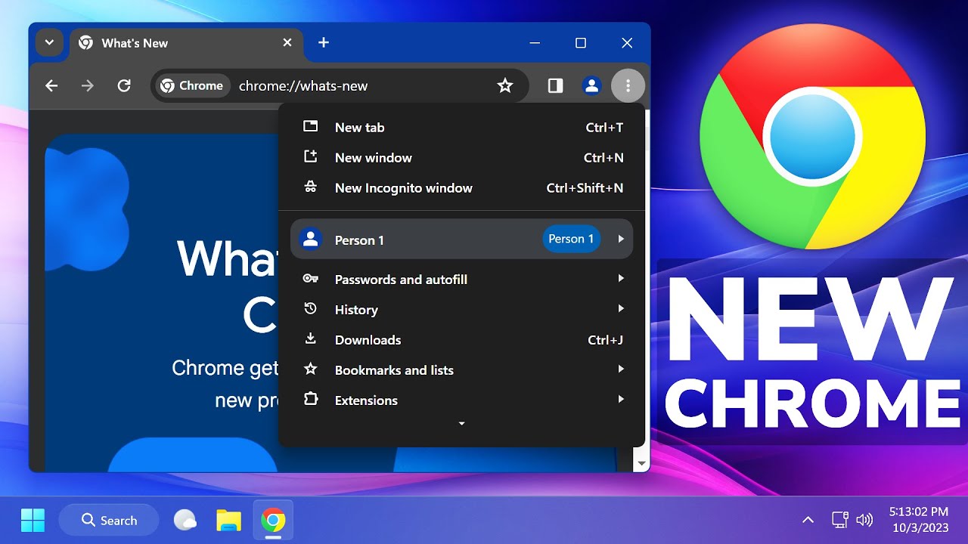This screenshot has width=968, height=544.
Task: Bookmark this page with the star icon
Action: pos(505,86)
